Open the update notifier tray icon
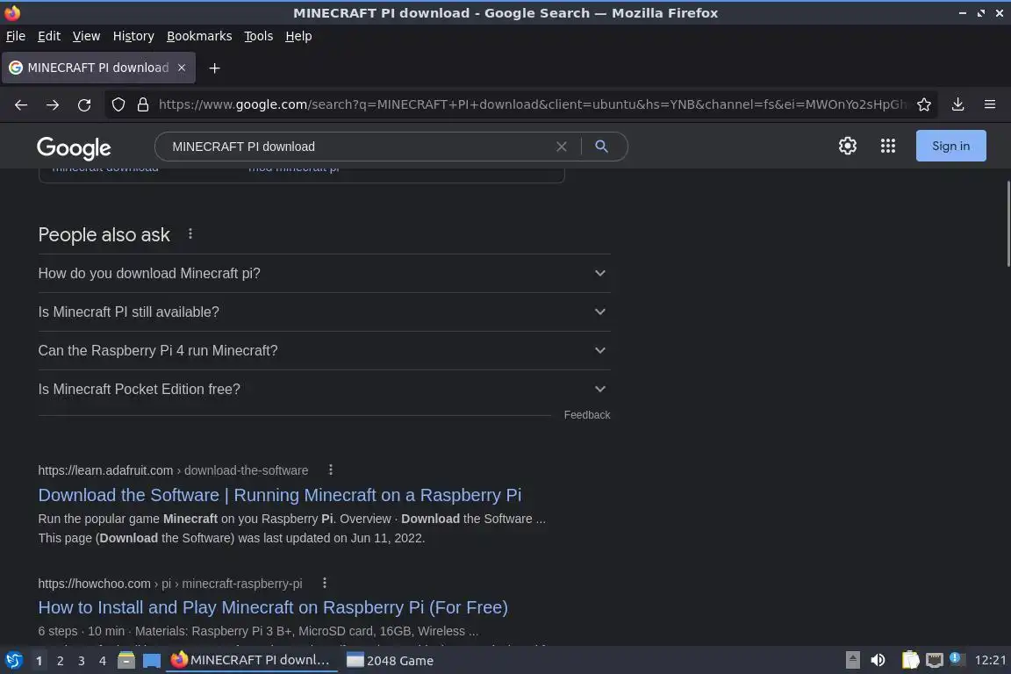This screenshot has height=674, width=1011. tap(957, 659)
